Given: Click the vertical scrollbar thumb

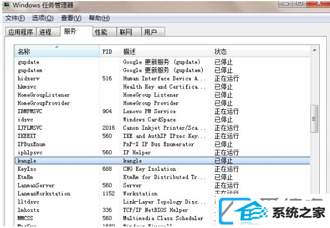Looking at the screenshot, I should tap(315, 119).
